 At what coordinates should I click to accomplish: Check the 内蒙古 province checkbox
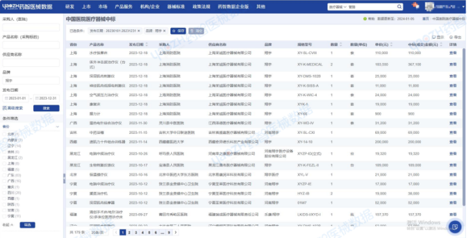[4, 140]
